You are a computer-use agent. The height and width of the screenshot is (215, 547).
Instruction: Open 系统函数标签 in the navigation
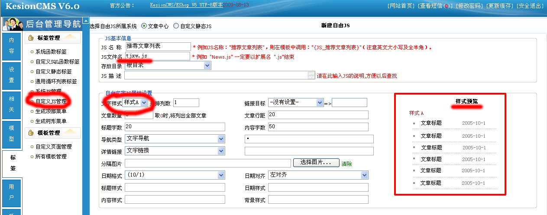[x=51, y=52]
